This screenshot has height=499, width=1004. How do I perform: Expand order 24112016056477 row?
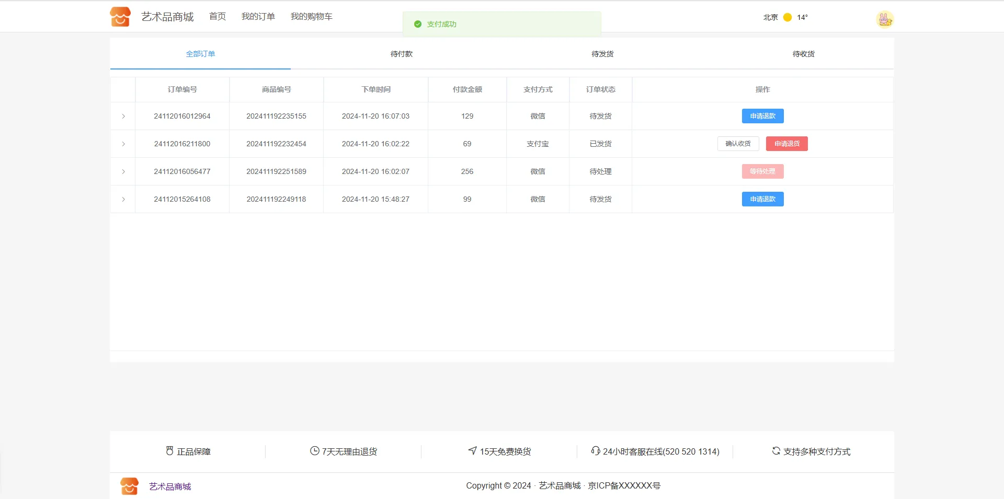[123, 171]
